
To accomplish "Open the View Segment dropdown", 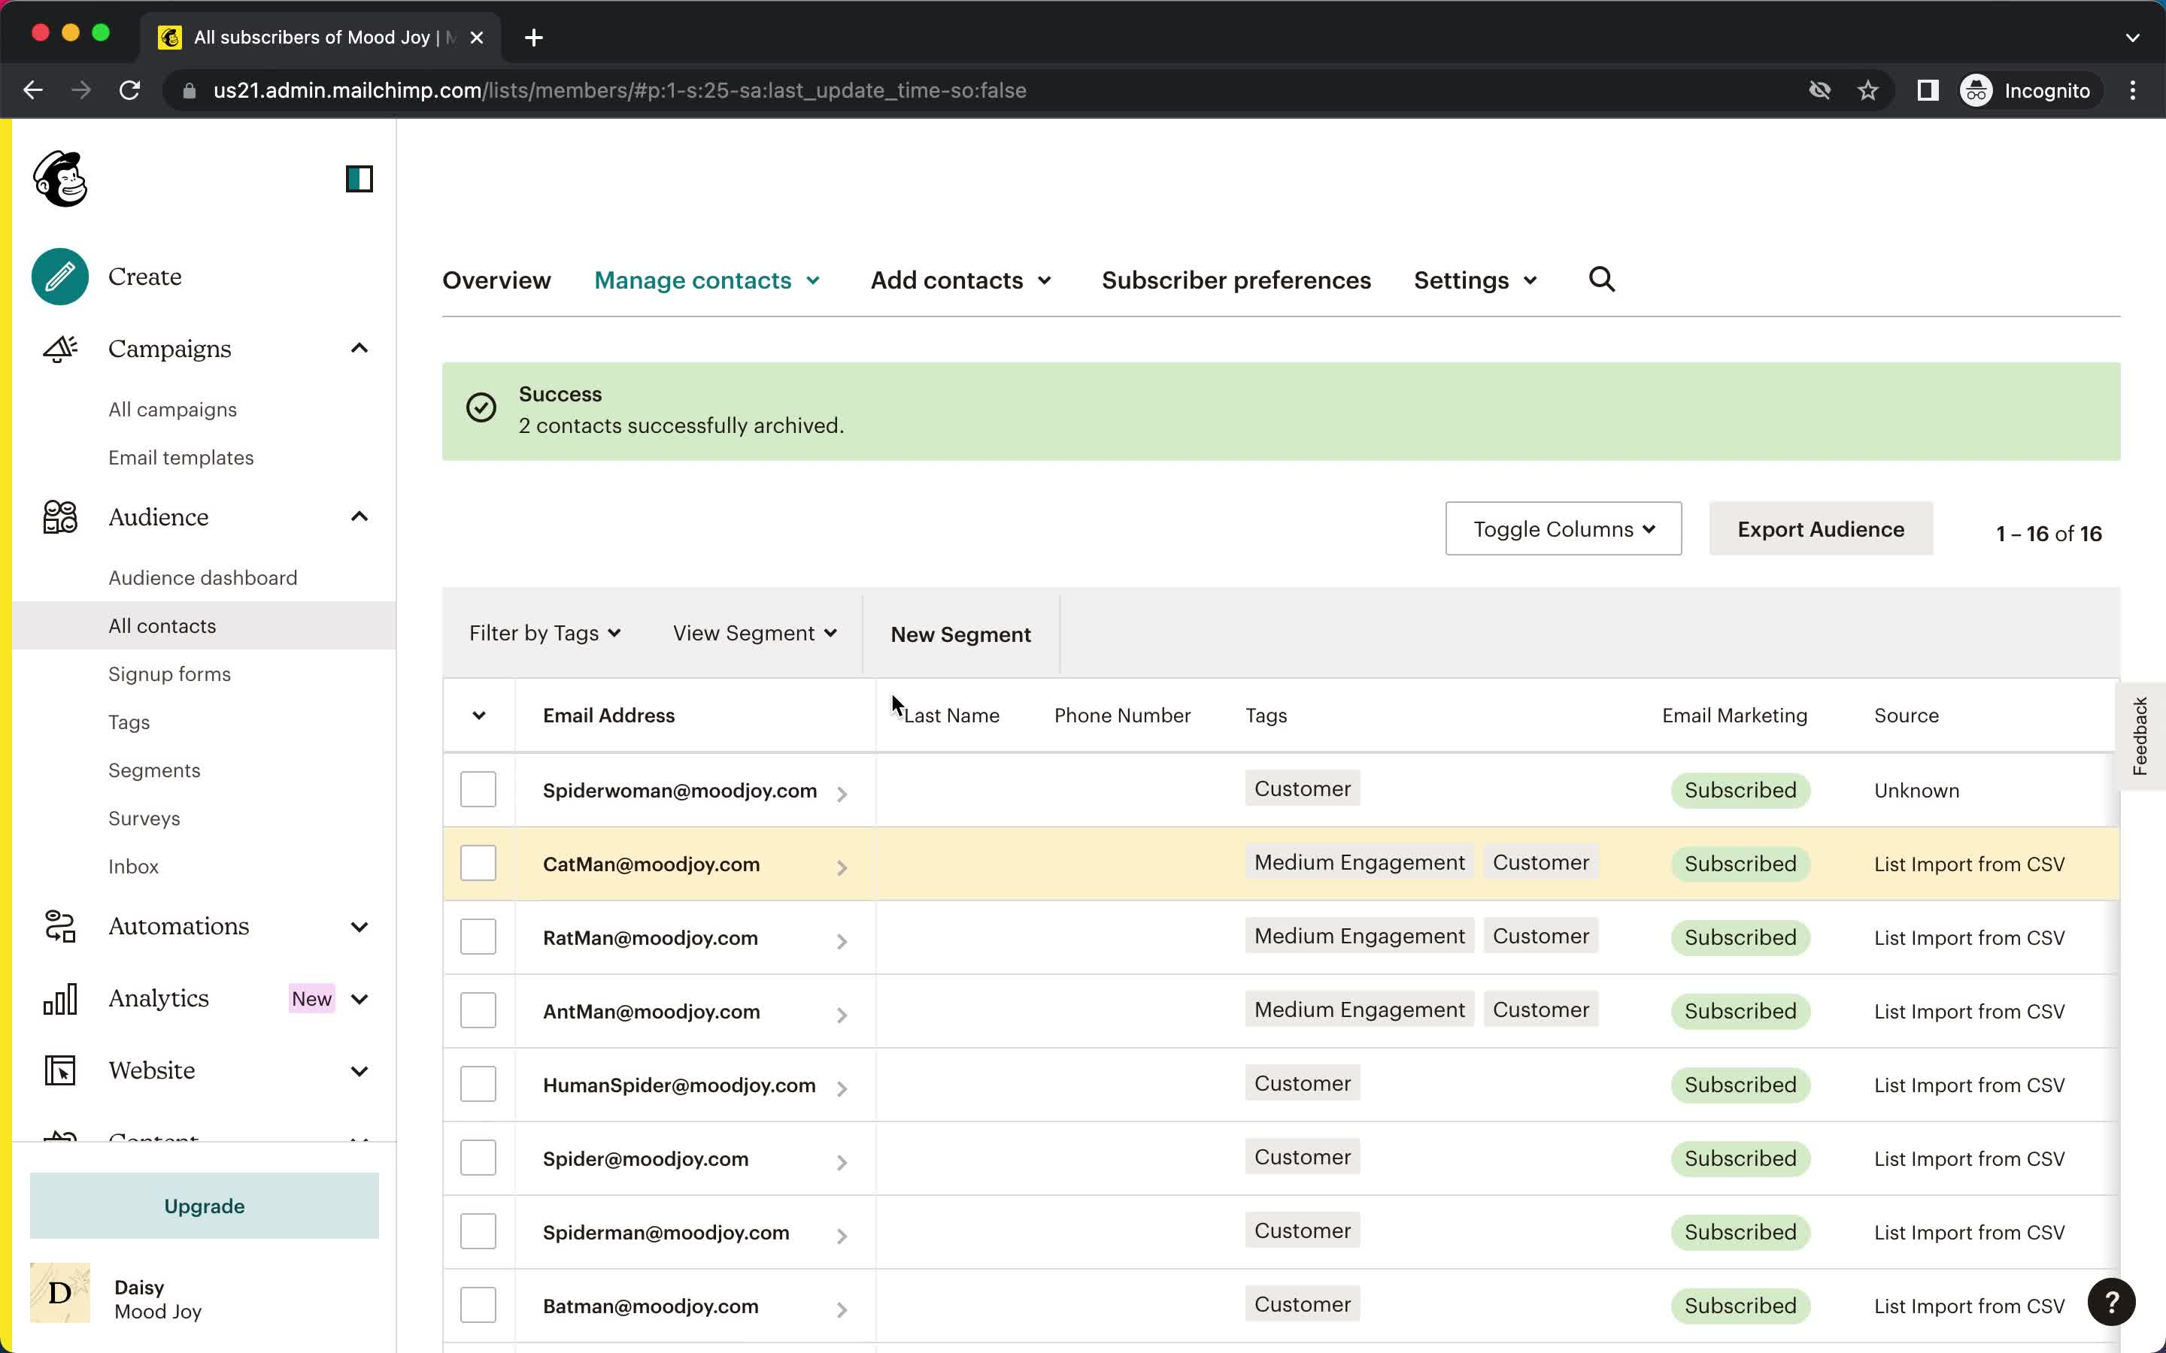I will [754, 634].
